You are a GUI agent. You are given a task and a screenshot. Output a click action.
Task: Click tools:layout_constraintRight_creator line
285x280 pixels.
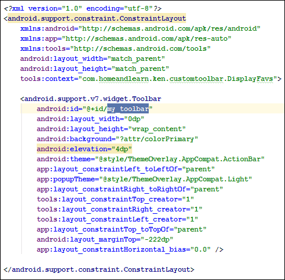click(120, 209)
